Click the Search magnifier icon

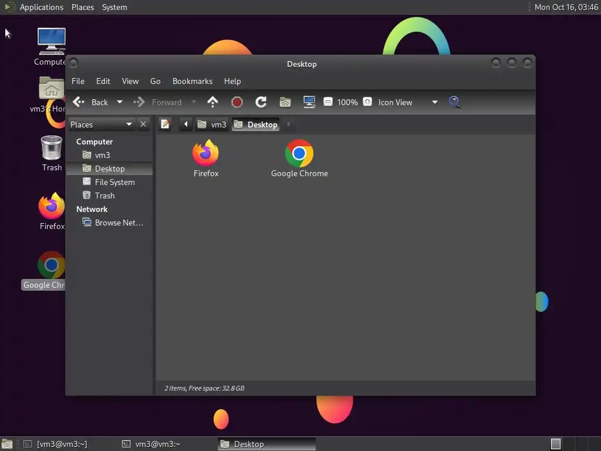pyautogui.click(x=454, y=102)
